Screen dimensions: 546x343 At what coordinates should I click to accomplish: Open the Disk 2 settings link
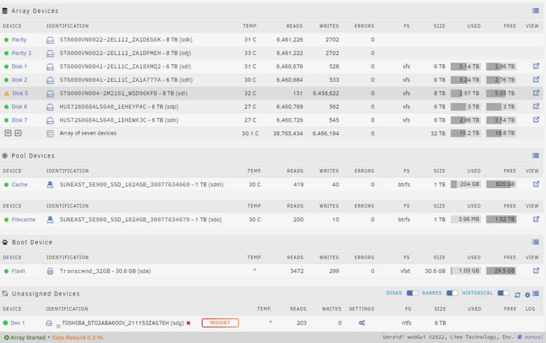20,80
